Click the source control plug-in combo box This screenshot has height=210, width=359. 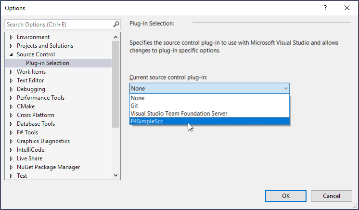(209, 88)
